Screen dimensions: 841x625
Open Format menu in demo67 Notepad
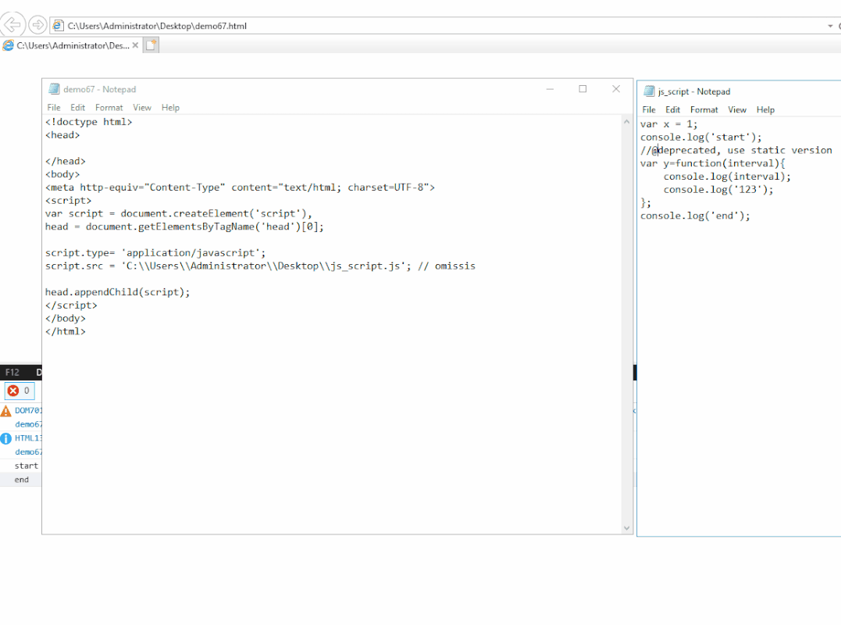[109, 108]
